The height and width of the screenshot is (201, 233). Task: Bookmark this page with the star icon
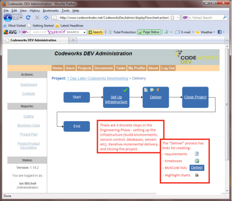[x=173, y=17]
